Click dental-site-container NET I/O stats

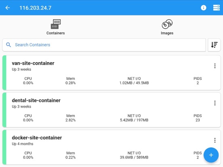click(134, 118)
